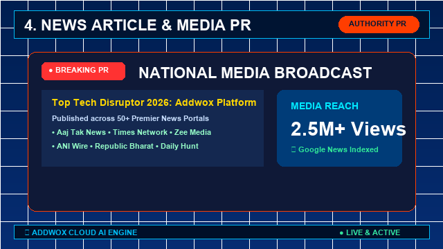Click the Daily Hunt entry
The width and height of the screenshot is (443, 249).
click(179, 146)
